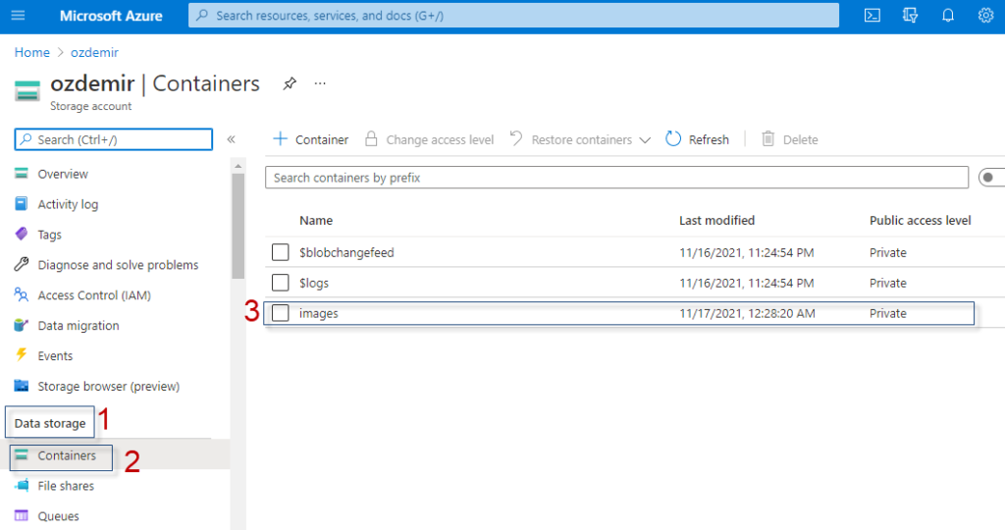Click the sidebar Search (Ctrl+/) field
Image resolution: width=1005 pixels, height=530 pixels.
coord(114,139)
